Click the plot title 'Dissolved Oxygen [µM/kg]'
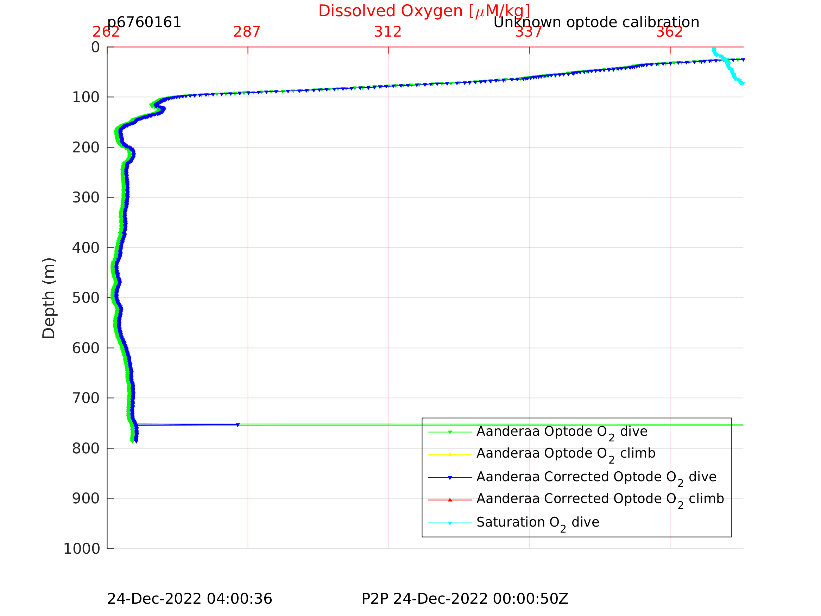 [424, 11]
